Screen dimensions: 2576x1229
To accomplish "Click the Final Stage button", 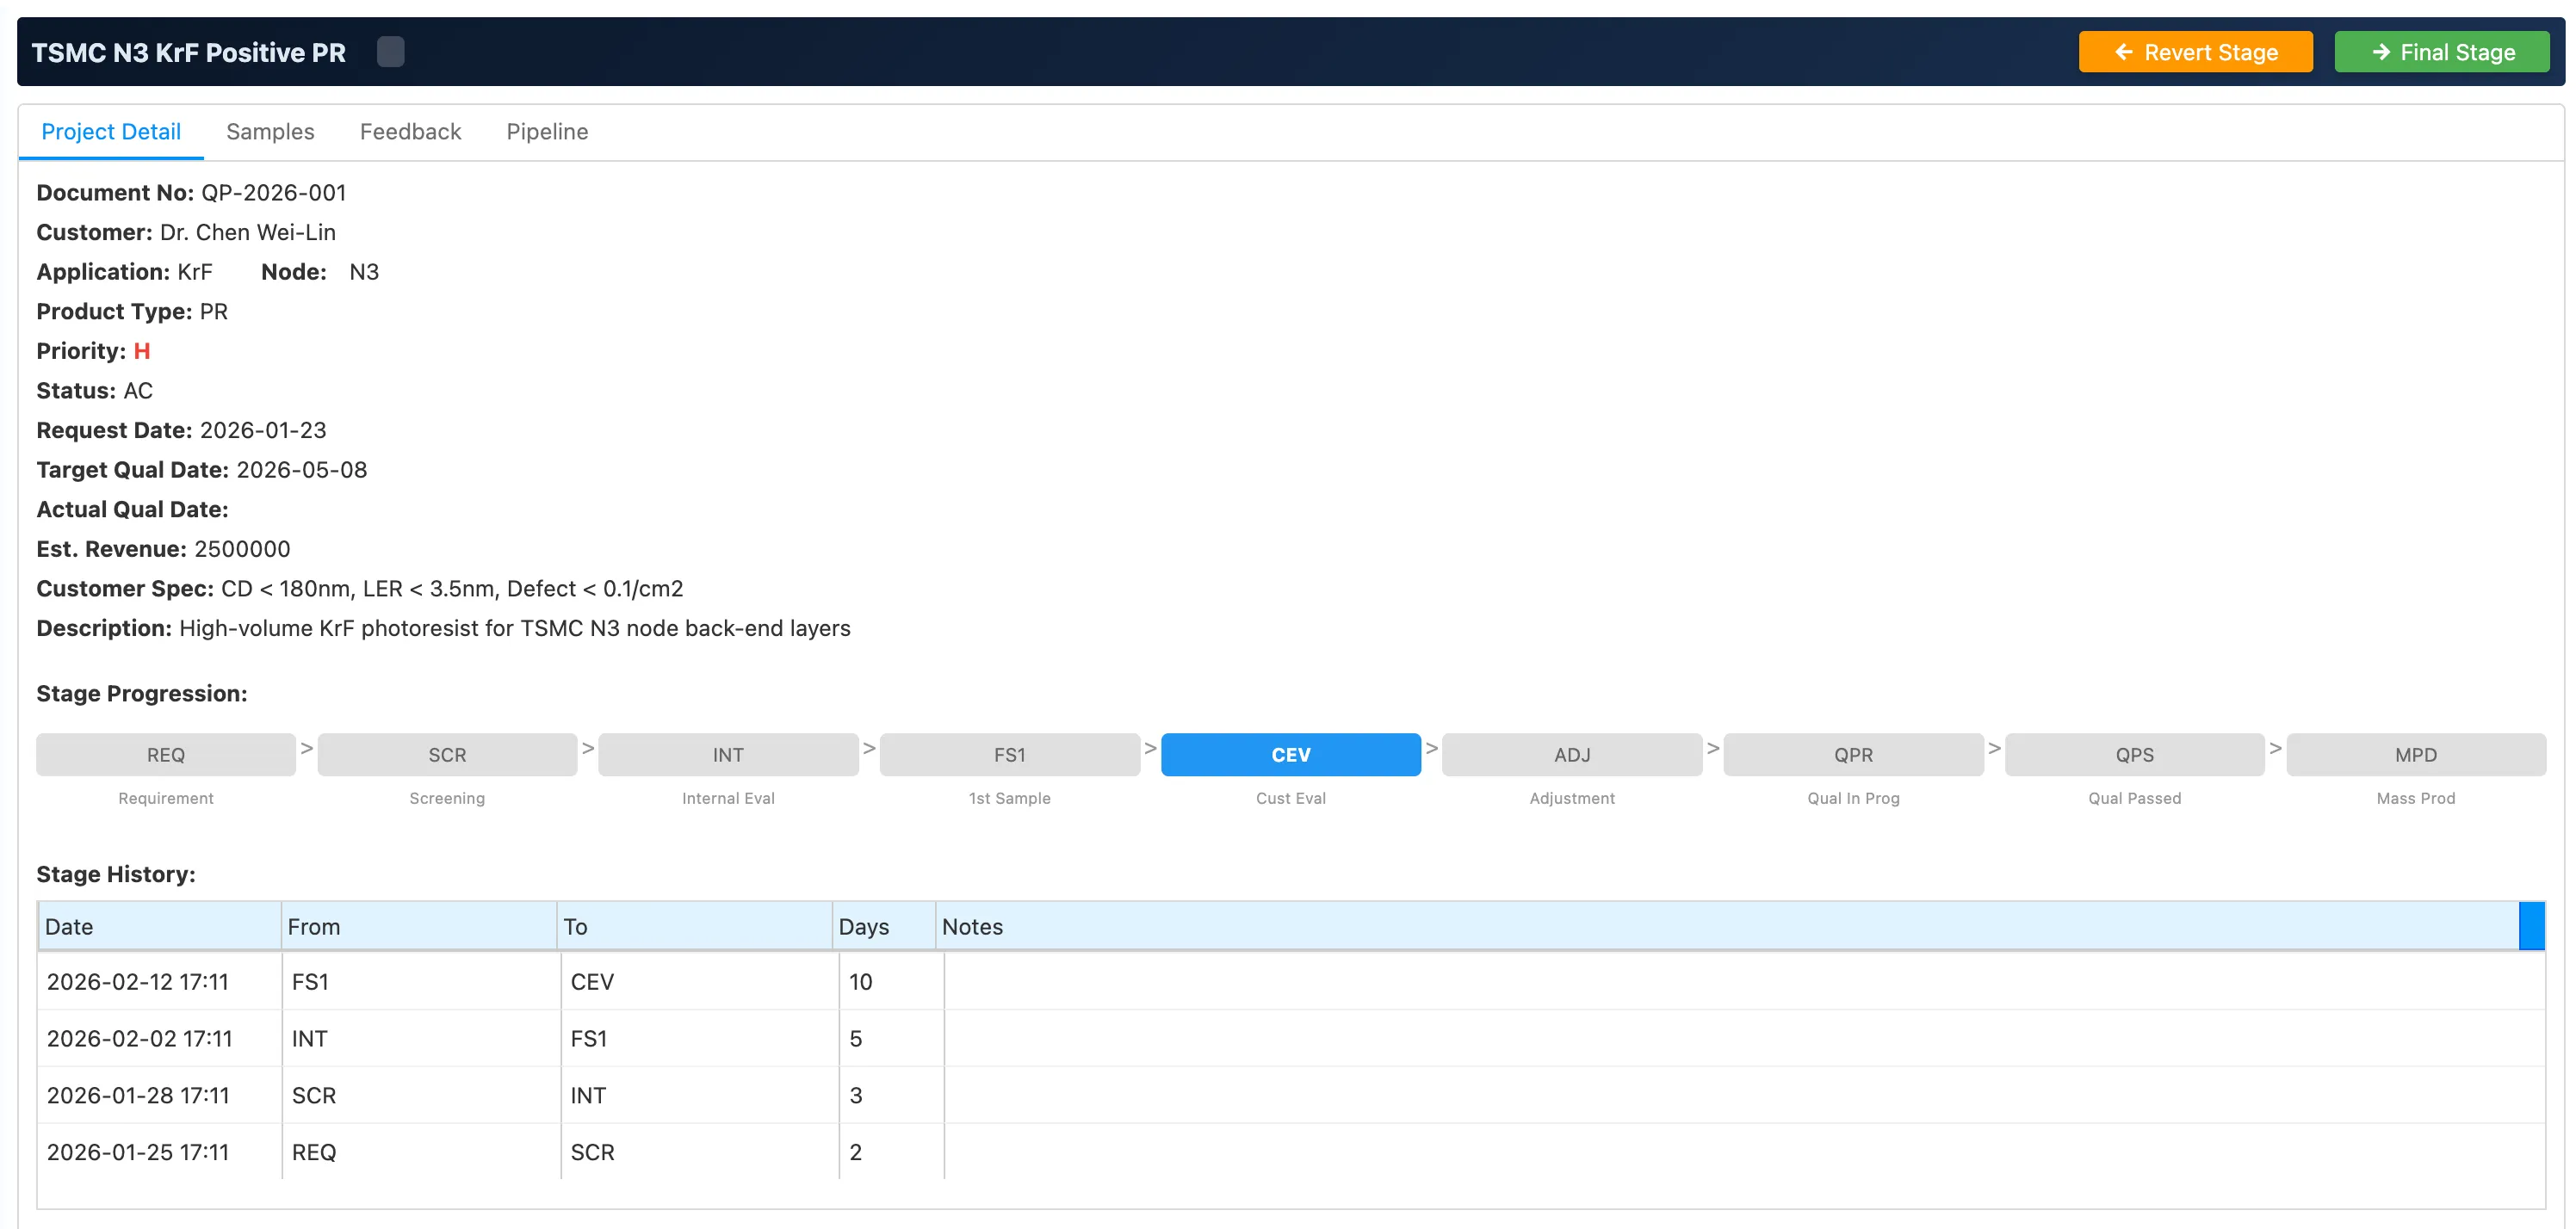I will click(x=2441, y=52).
